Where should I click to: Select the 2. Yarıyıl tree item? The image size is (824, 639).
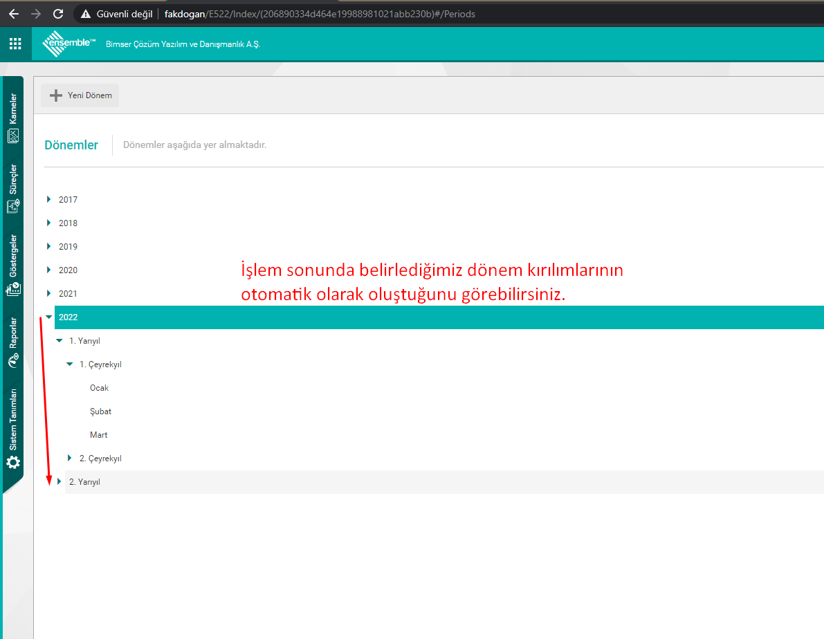pyautogui.click(x=84, y=482)
